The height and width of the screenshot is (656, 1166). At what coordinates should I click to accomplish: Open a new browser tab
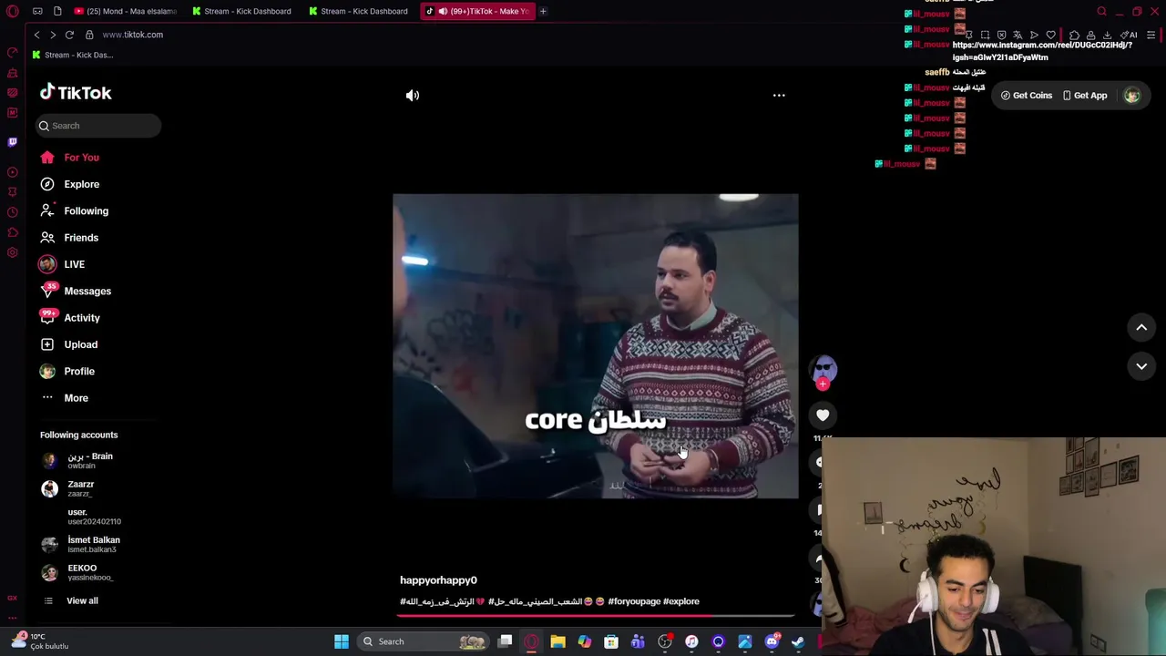point(543,11)
